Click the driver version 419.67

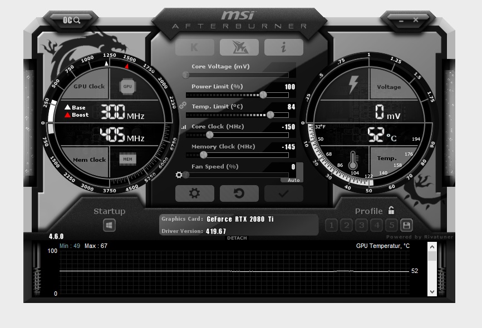click(x=216, y=231)
